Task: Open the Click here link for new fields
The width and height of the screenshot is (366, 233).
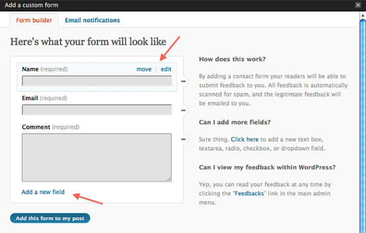Action: 245,140
